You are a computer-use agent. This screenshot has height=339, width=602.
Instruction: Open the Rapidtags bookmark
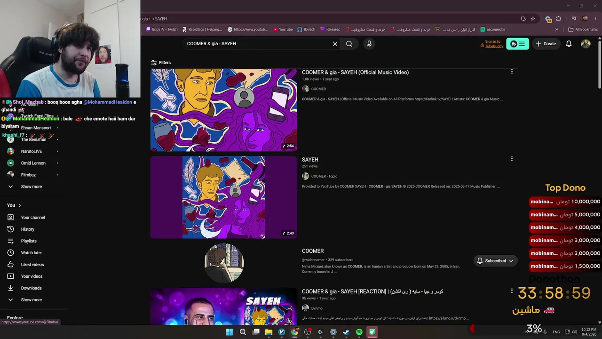point(202,30)
